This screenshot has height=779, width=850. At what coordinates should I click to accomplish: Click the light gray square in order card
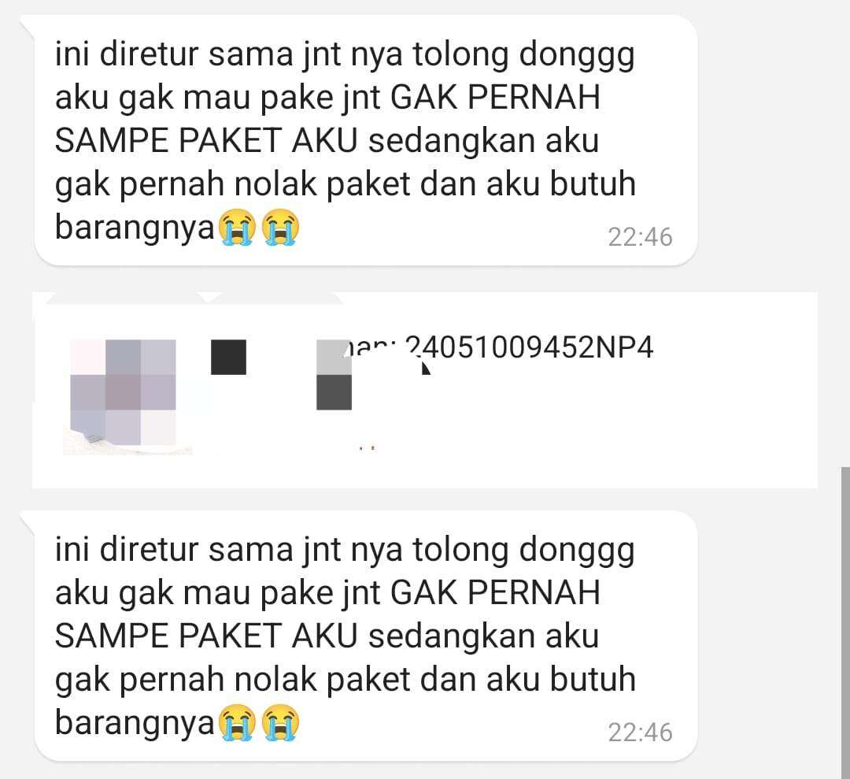(x=334, y=357)
